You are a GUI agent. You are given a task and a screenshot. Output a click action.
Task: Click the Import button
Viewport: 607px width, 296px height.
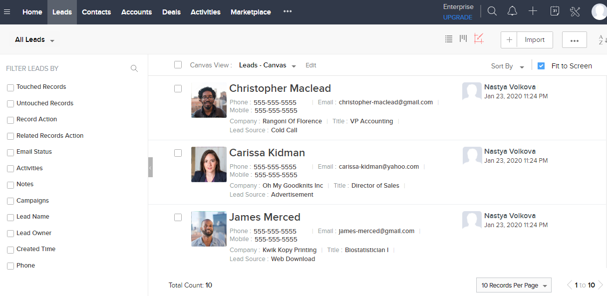pyautogui.click(x=535, y=40)
